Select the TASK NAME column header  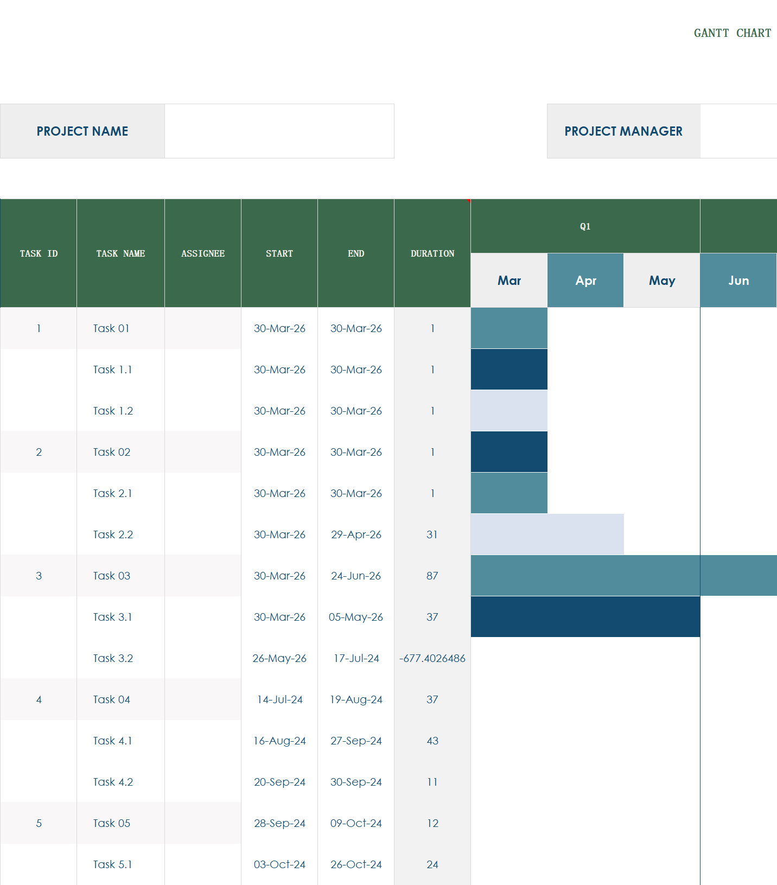(x=120, y=253)
